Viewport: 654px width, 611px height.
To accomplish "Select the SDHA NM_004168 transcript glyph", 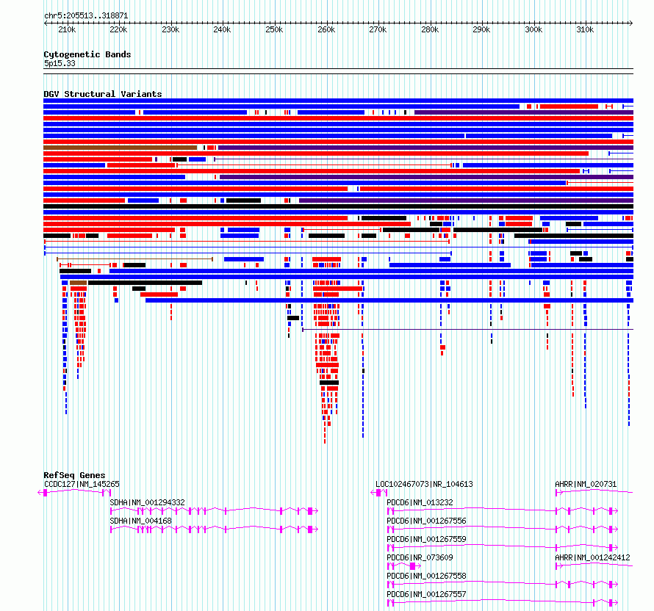I will pos(214,529).
